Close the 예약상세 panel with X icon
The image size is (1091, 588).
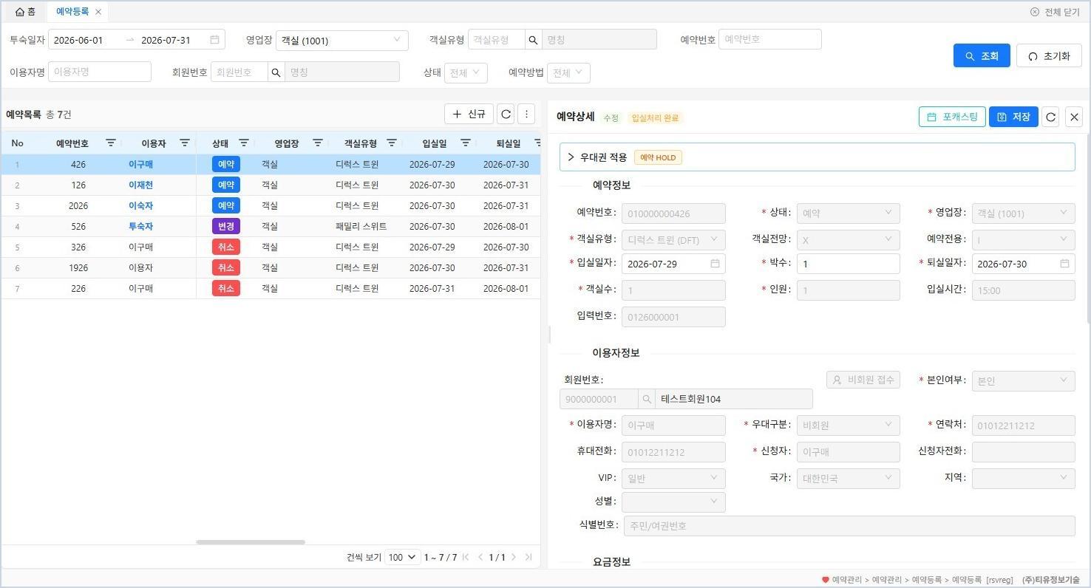click(1075, 117)
